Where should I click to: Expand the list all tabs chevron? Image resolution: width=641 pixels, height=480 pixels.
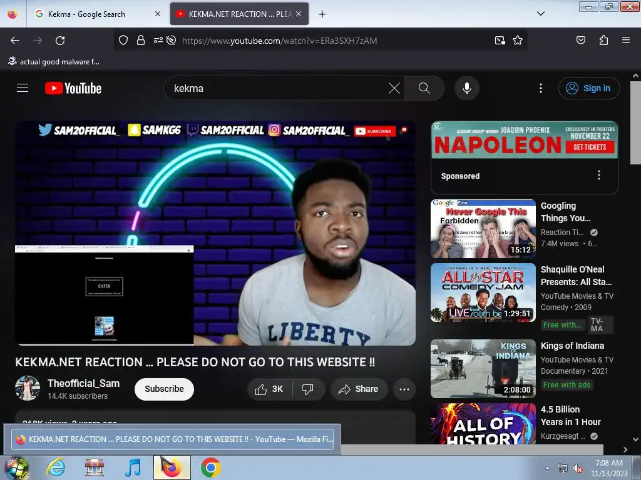coord(540,14)
